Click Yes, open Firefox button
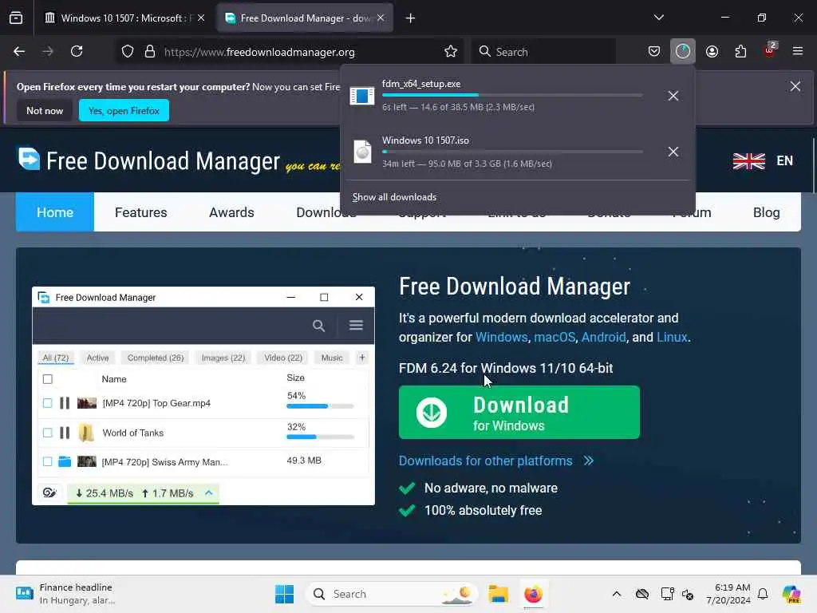Image resolution: width=817 pixels, height=613 pixels. click(x=124, y=110)
